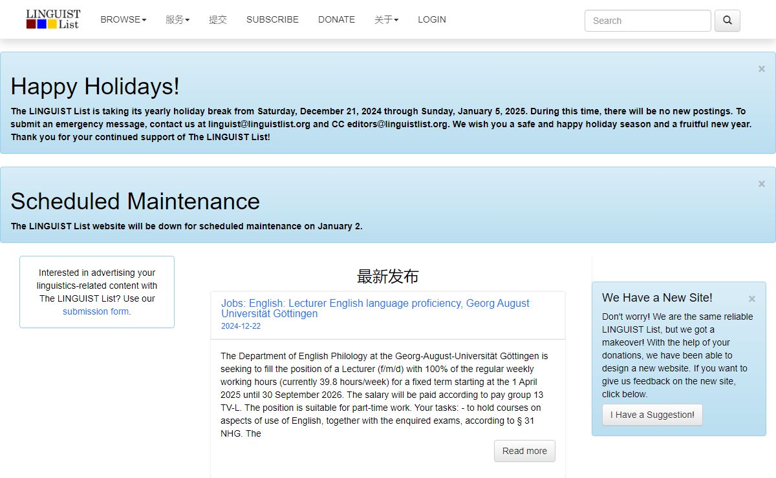The width and height of the screenshot is (776, 478).
Task: Expand the 关于 dropdown menu
Action: click(x=386, y=19)
